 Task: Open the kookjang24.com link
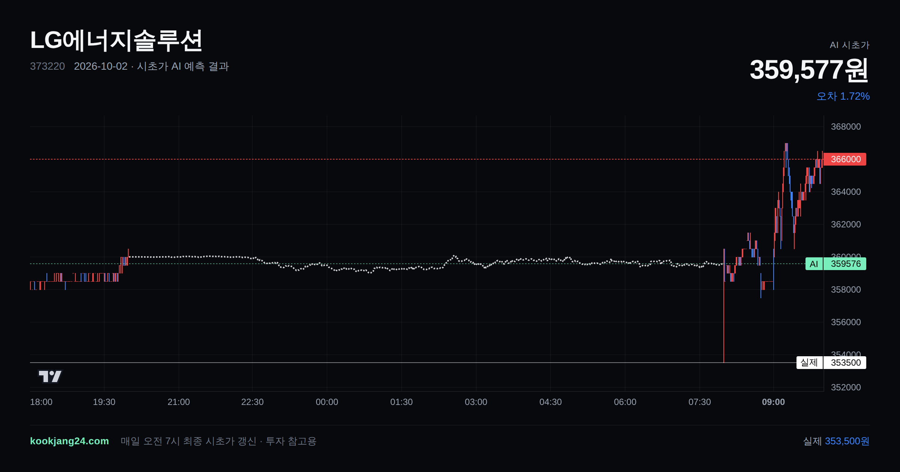(x=69, y=441)
